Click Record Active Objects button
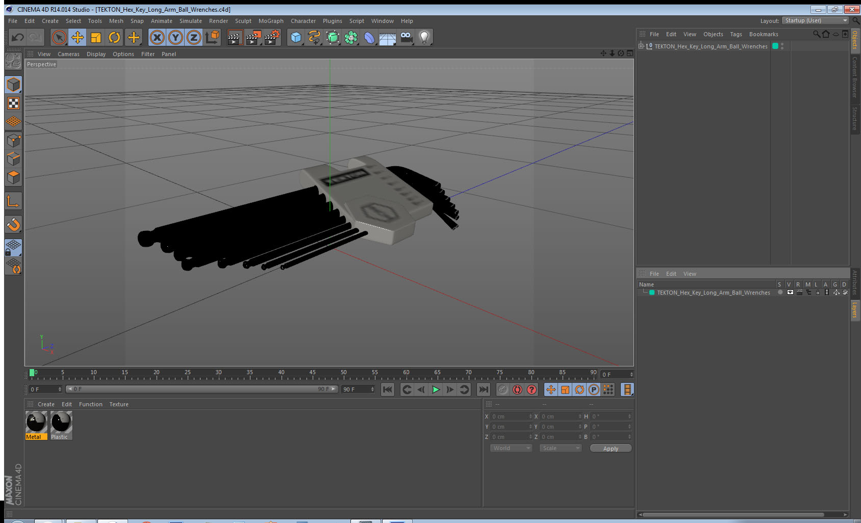Image resolution: width=861 pixels, height=523 pixels. click(x=503, y=389)
